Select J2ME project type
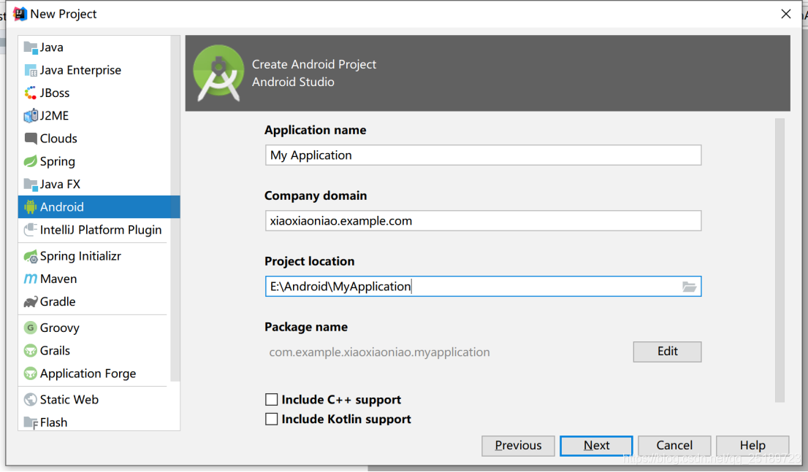This screenshot has width=808, height=472. pyautogui.click(x=99, y=116)
